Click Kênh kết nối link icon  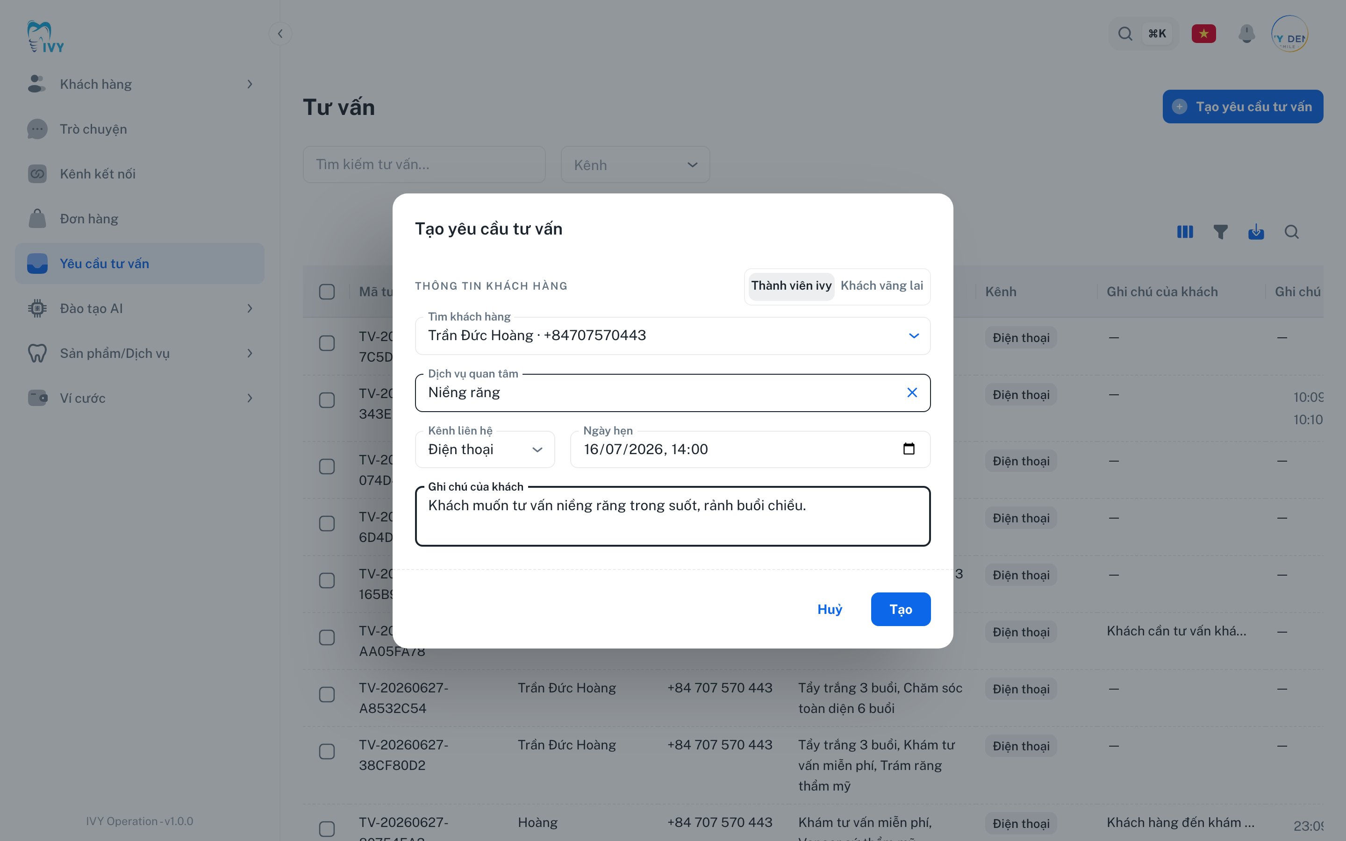37,174
